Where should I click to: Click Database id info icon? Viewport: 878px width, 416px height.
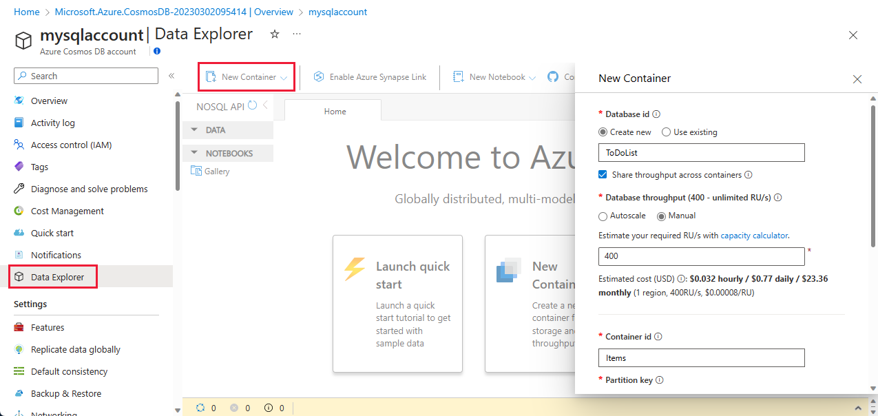pyautogui.click(x=656, y=114)
